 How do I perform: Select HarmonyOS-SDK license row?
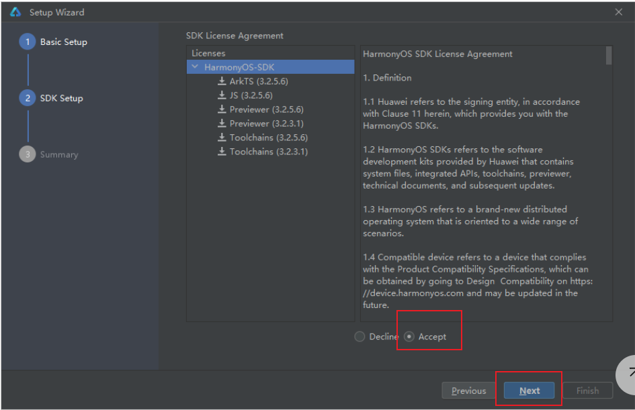pyautogui.click(x=271, y=67)
